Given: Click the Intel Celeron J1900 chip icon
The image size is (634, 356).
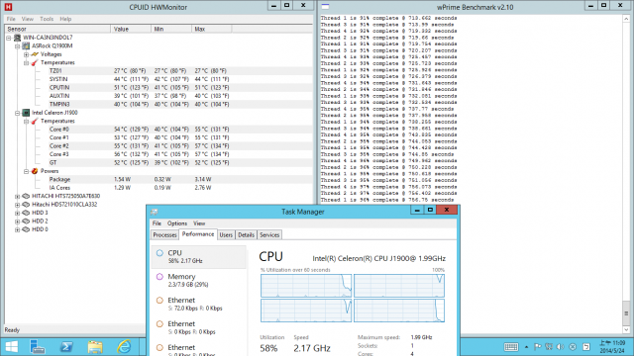Looking at the screenshot, I should click(x=26, y=113).
